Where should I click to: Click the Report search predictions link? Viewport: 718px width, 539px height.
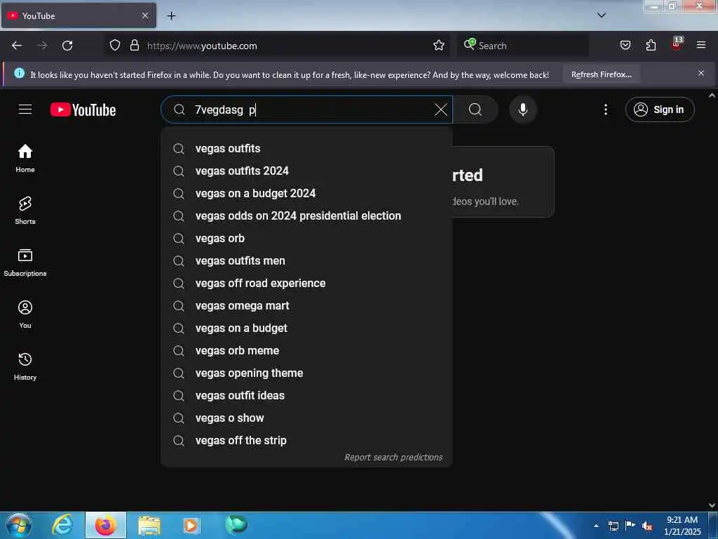(x=393, y=458)
